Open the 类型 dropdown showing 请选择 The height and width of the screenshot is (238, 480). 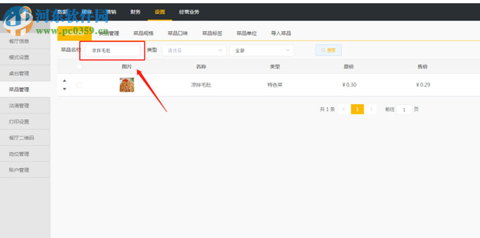point(194,50)
